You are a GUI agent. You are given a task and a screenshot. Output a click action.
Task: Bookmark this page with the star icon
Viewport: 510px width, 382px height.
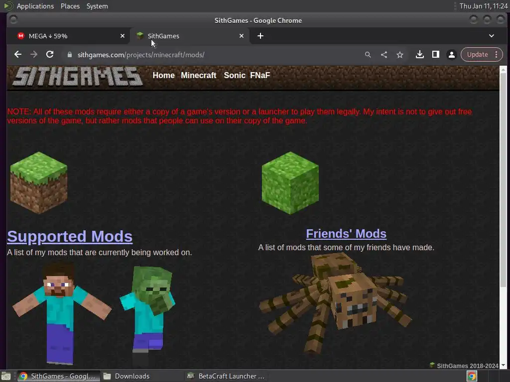click(400, 55)
